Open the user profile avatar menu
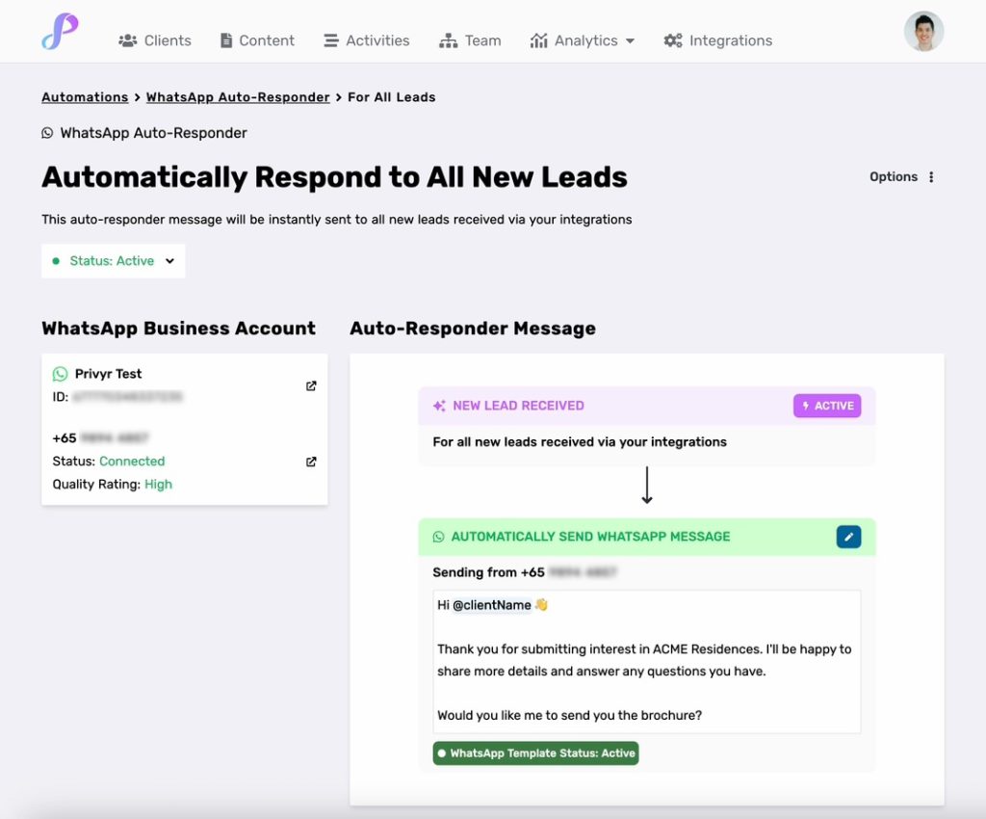986x819 pixels. 923,32
